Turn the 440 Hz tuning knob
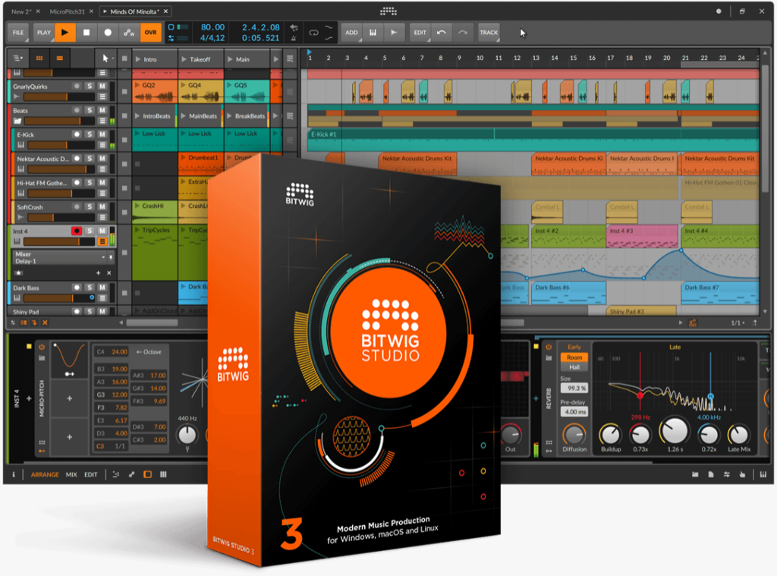777x576 pixels. coord(187,435)
